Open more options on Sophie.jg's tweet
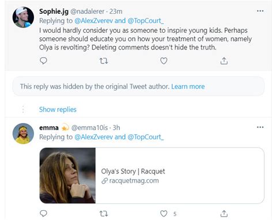Screen dimensions: 273x220 tap(260, 11)
